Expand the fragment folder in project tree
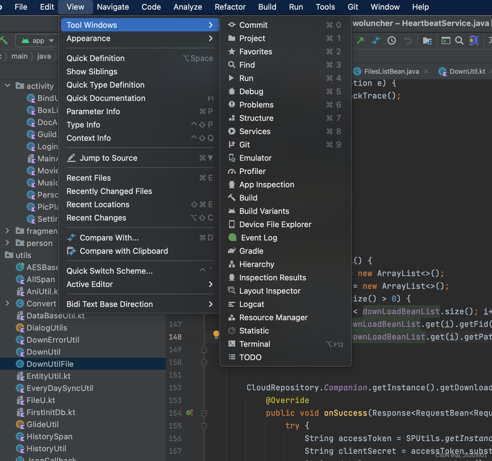Viewport: 492px width, 461px height. pyautogui.click(x=8, y=231)
